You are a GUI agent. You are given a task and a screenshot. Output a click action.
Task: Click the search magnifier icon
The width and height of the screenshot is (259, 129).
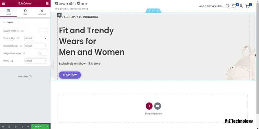228,6
